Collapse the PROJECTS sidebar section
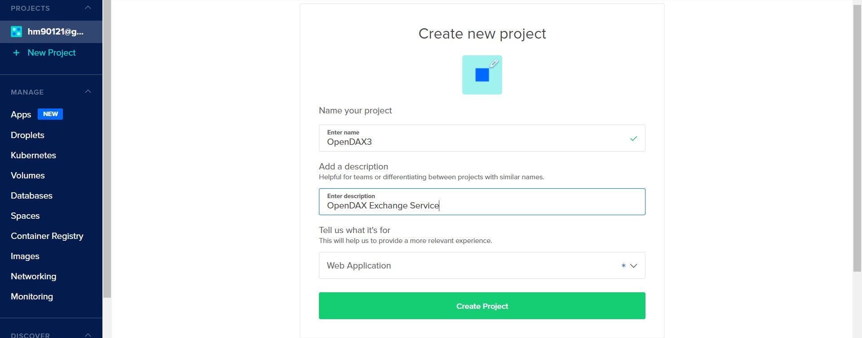Image resolution: width=862 pixels, height=338 pixels. point(88,8)
